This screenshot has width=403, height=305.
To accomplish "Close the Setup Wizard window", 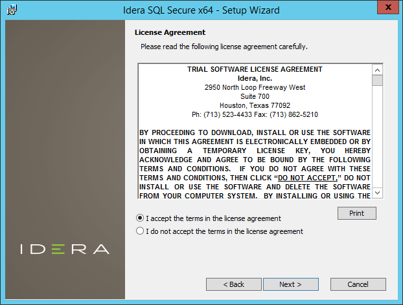I will (x=388, y=7).
